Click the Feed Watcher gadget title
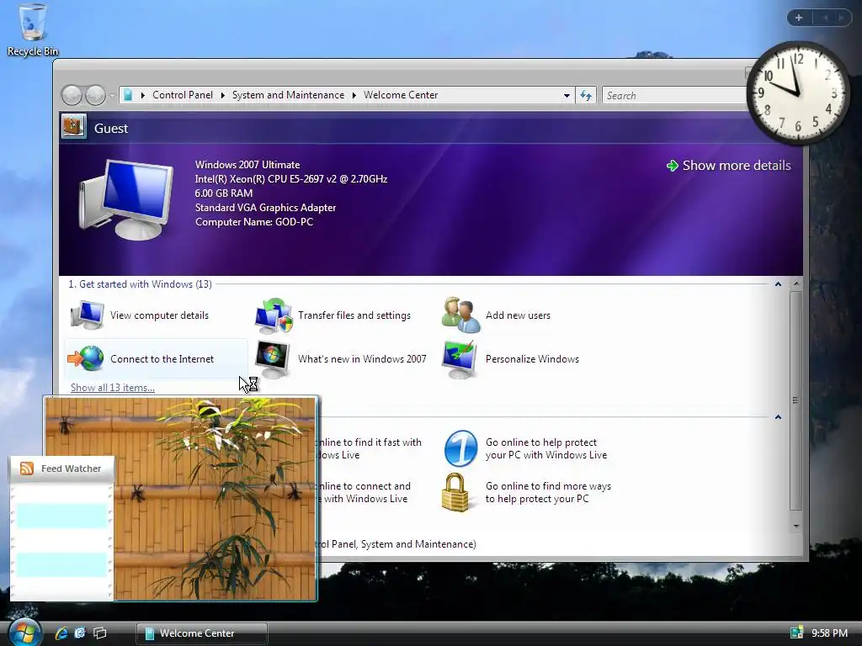 [71, 469]
